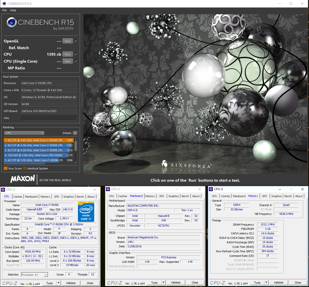Switch to SPD tab in Mainboard CPU-Z window
309x287 pixels.
pos(162,196)
